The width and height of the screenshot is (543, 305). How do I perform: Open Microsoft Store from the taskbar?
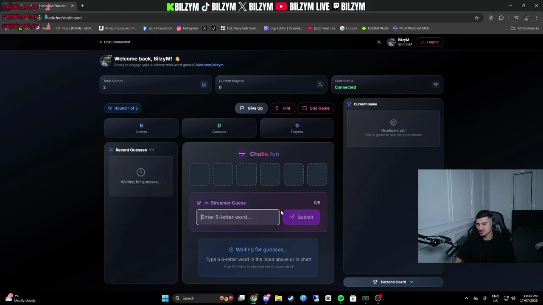click(353, 298)
